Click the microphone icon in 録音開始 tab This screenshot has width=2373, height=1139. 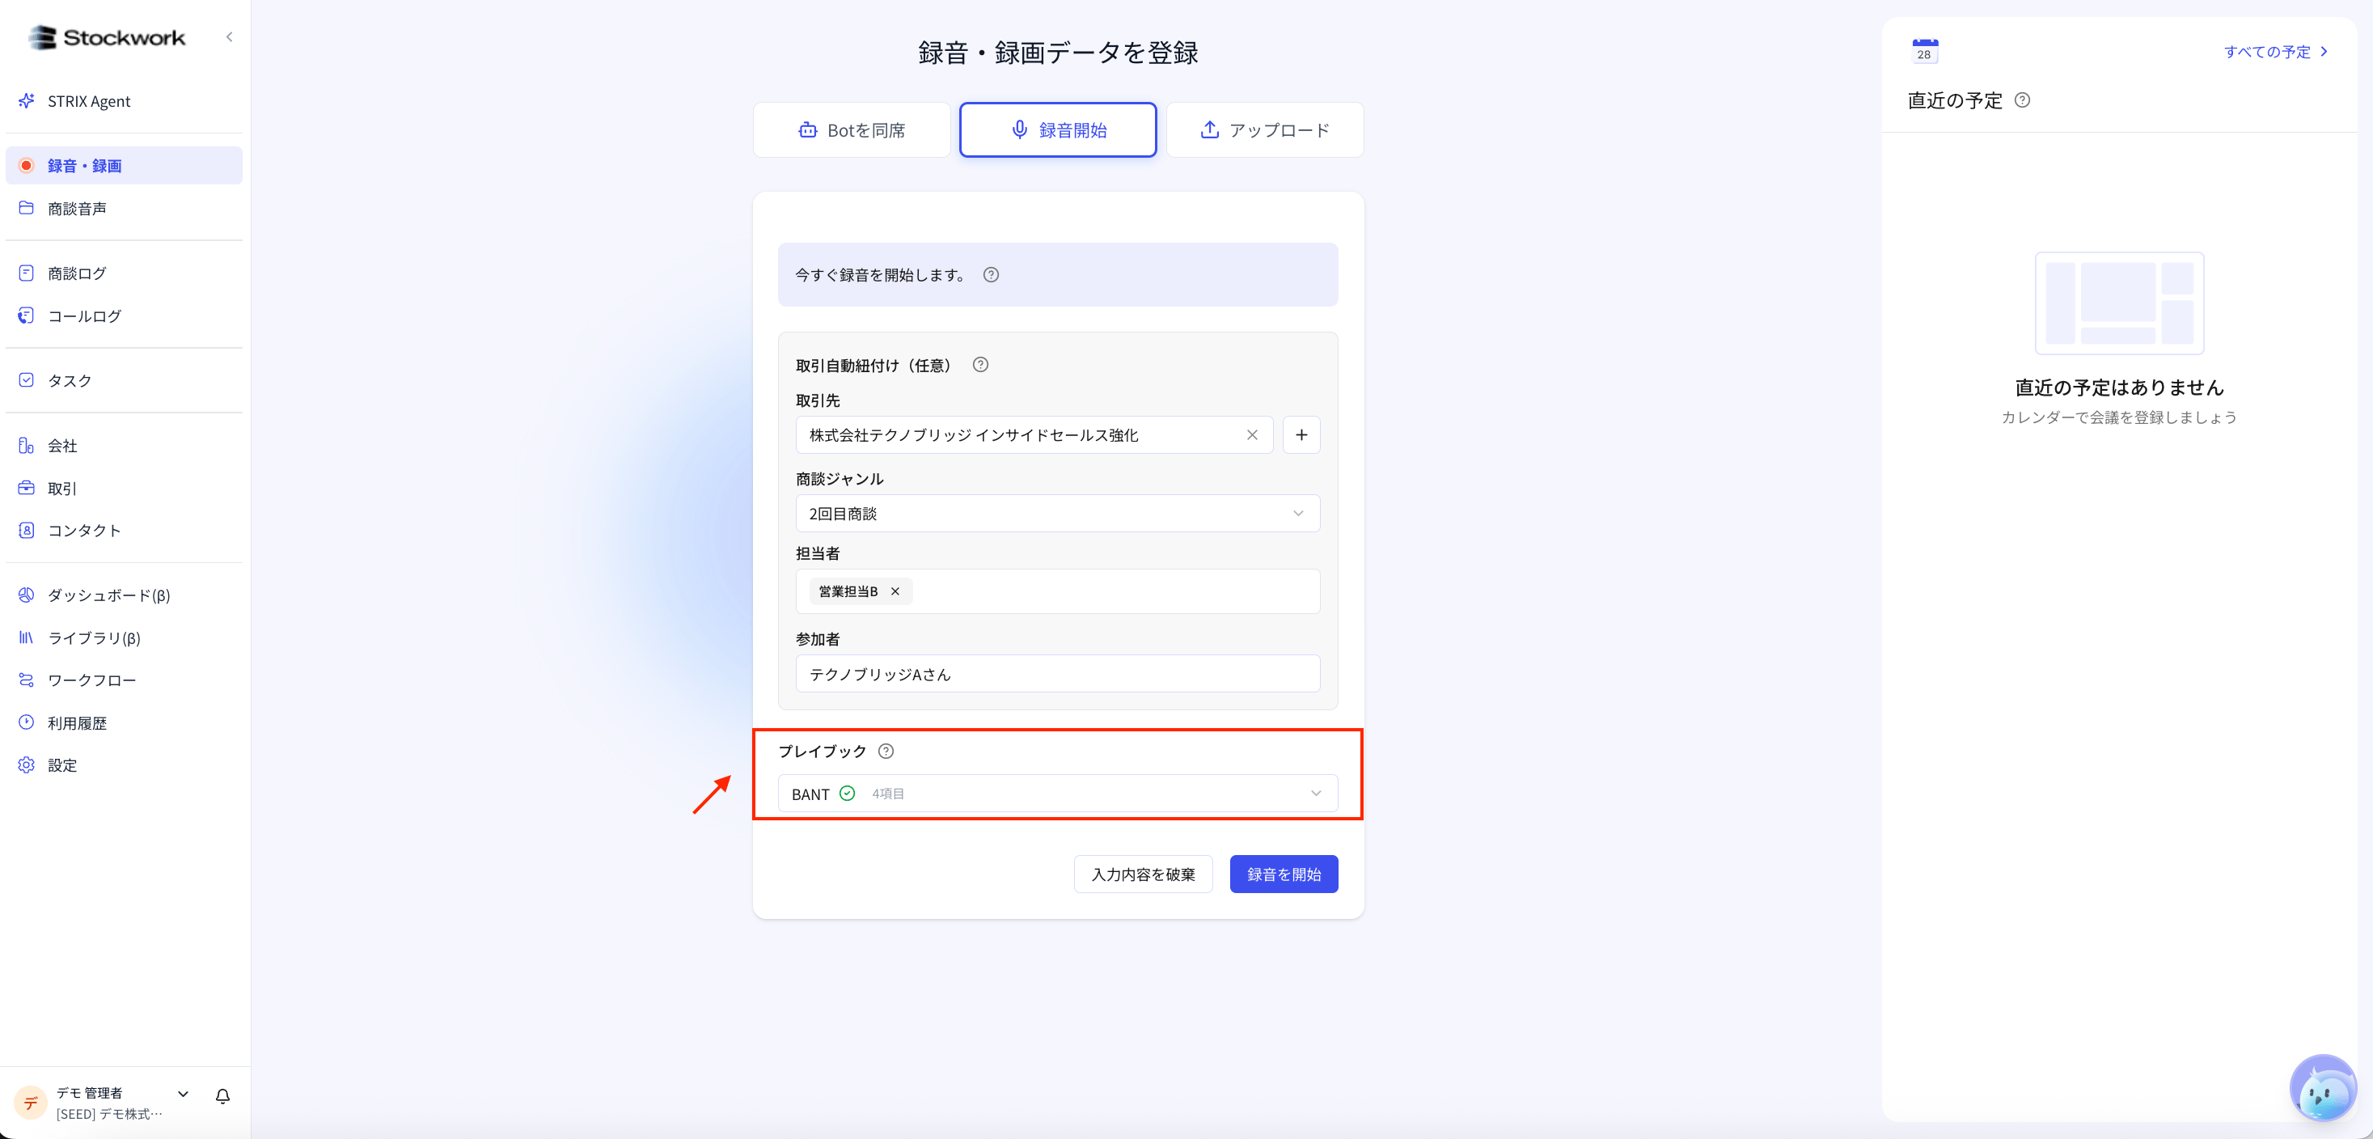coord(1020,130)
